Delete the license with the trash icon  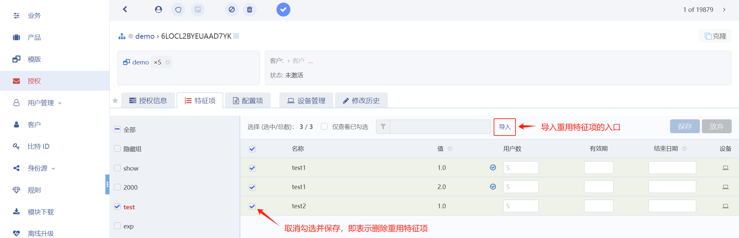click(x=250, y=10)
